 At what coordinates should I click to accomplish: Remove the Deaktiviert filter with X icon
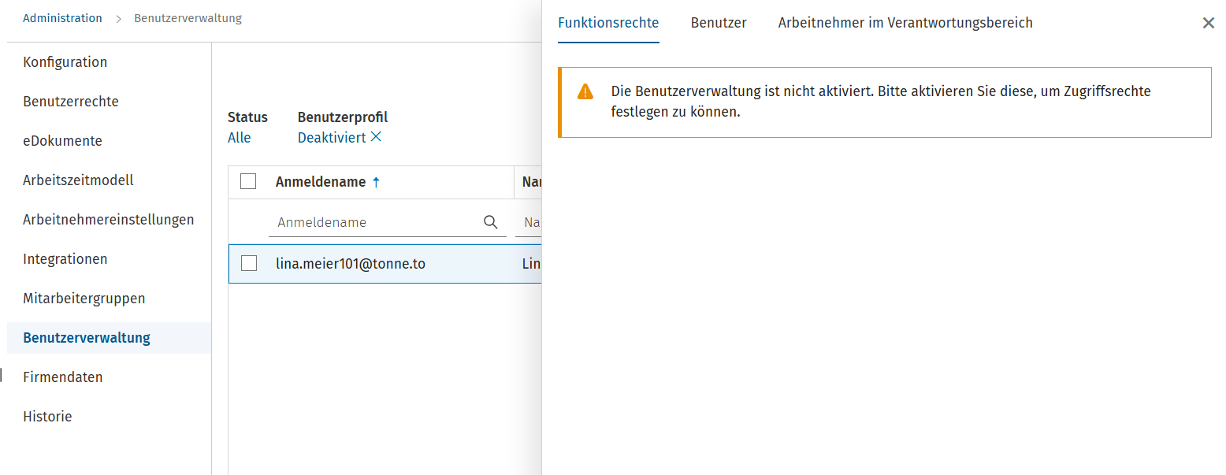376,137
